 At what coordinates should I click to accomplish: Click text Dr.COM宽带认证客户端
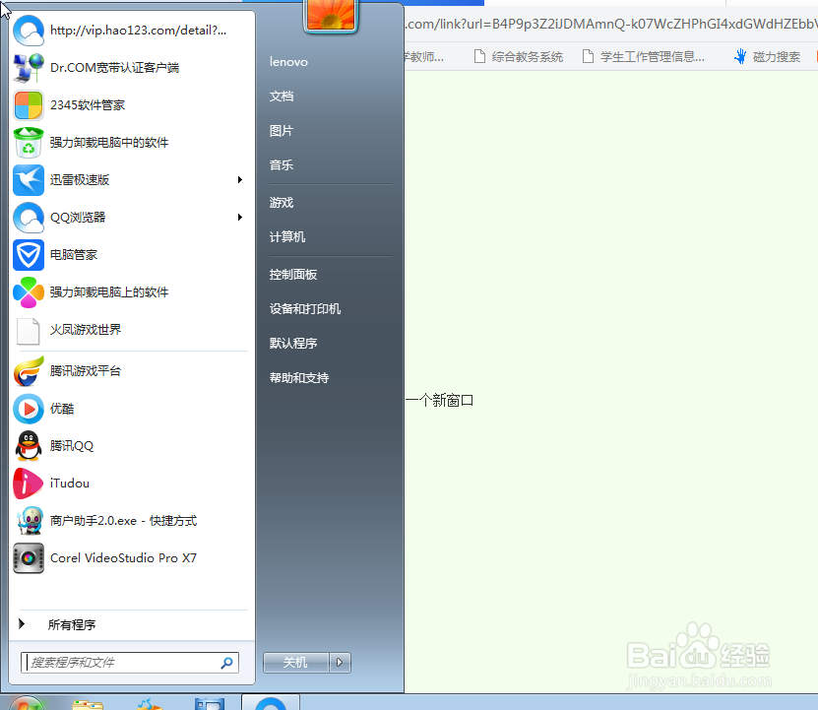coord(114,68)
